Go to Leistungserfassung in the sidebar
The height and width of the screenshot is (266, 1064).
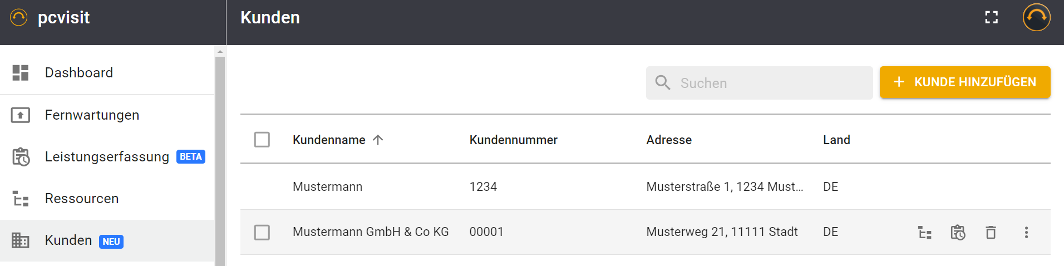pyautogui.click(x=107, y=157)
